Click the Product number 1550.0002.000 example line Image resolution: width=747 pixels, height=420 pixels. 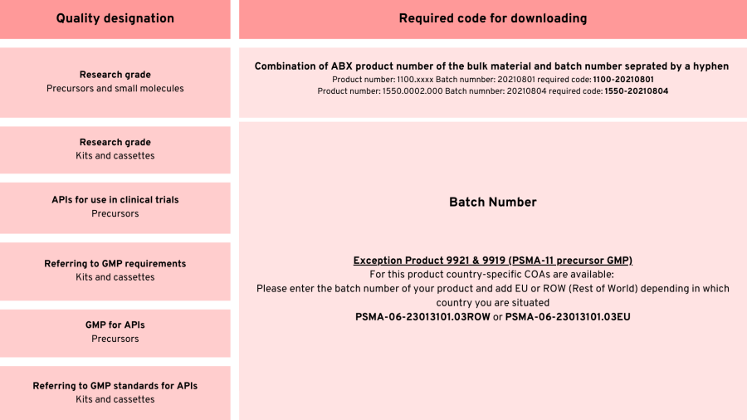(459, 91)
